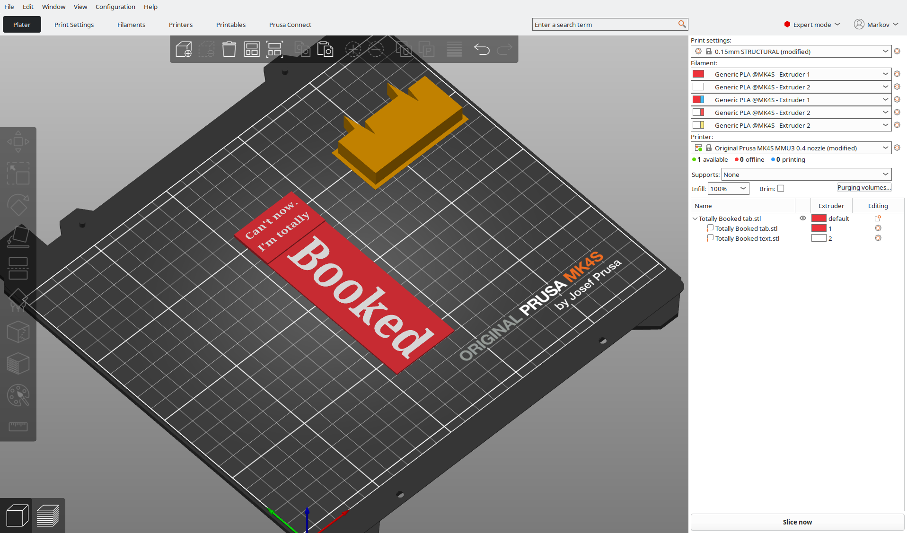Screen dimensions: 907x533
Task: Click the Slice now button
Action: (x=797, y=522)
